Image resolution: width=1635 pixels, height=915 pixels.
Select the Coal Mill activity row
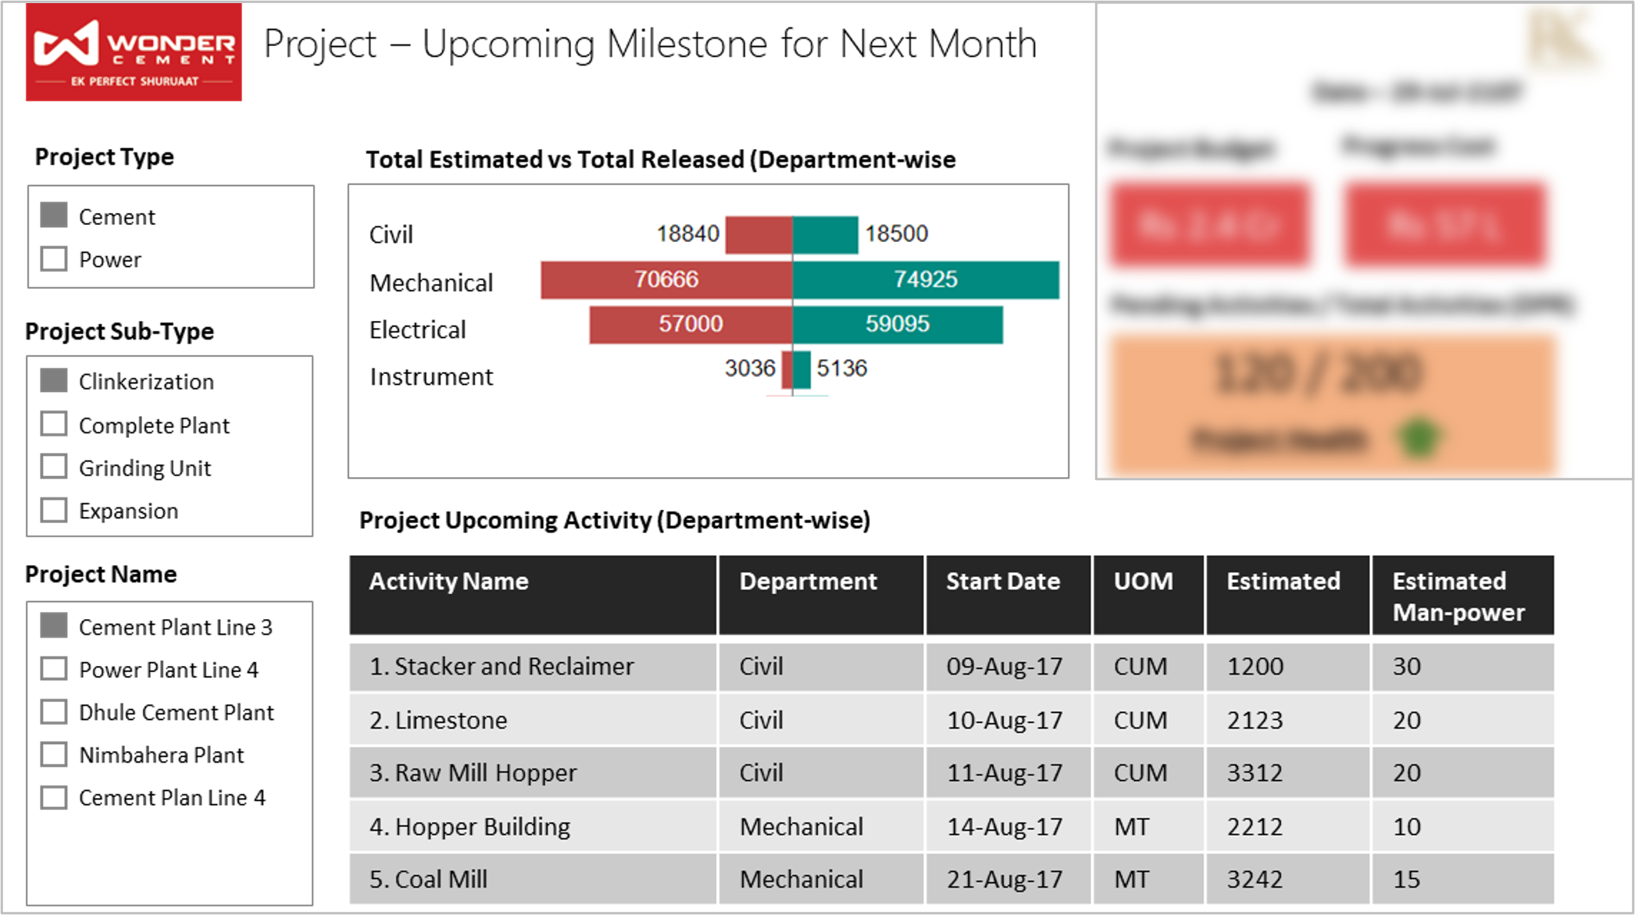click(x=951, y=879)
